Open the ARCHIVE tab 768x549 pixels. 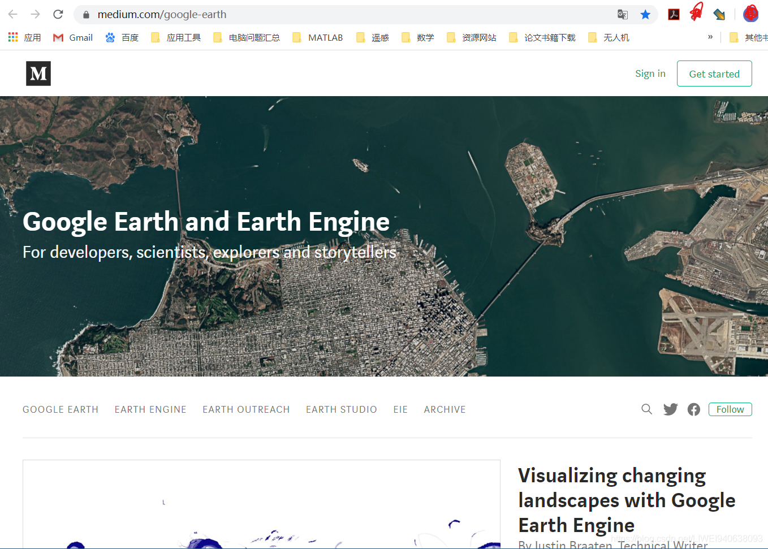tap(445, 409)
